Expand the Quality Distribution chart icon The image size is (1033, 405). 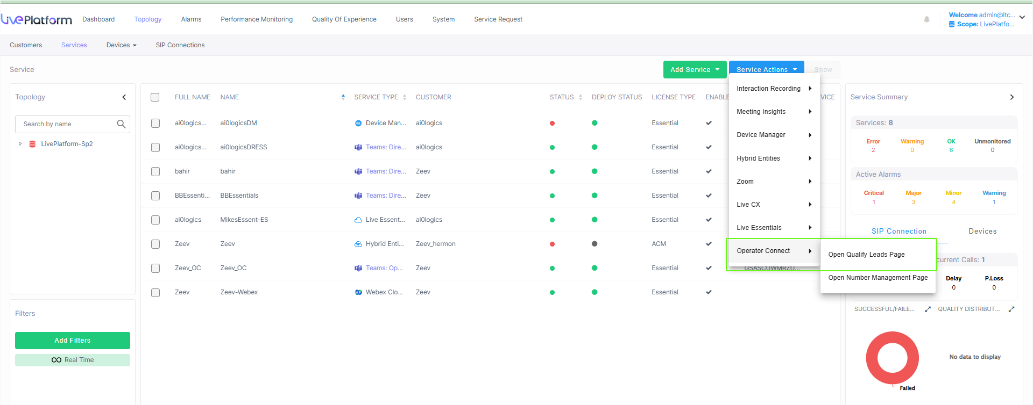point(1011,309)
